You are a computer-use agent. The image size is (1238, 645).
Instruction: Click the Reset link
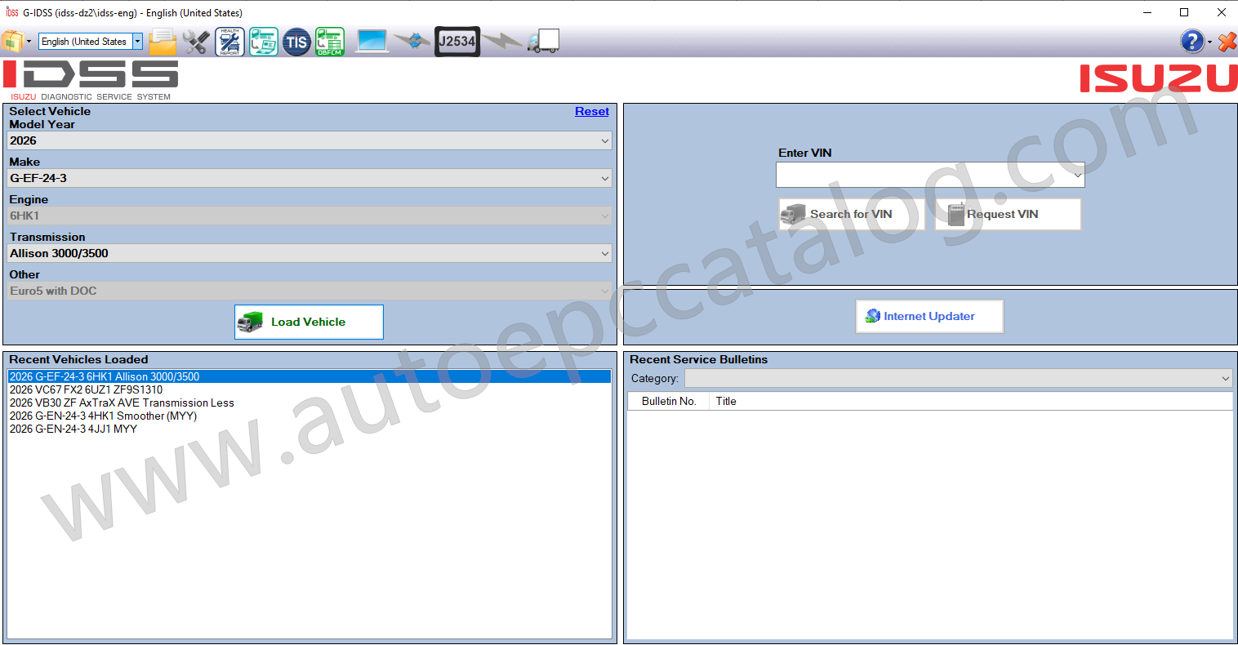coord(592,112)
